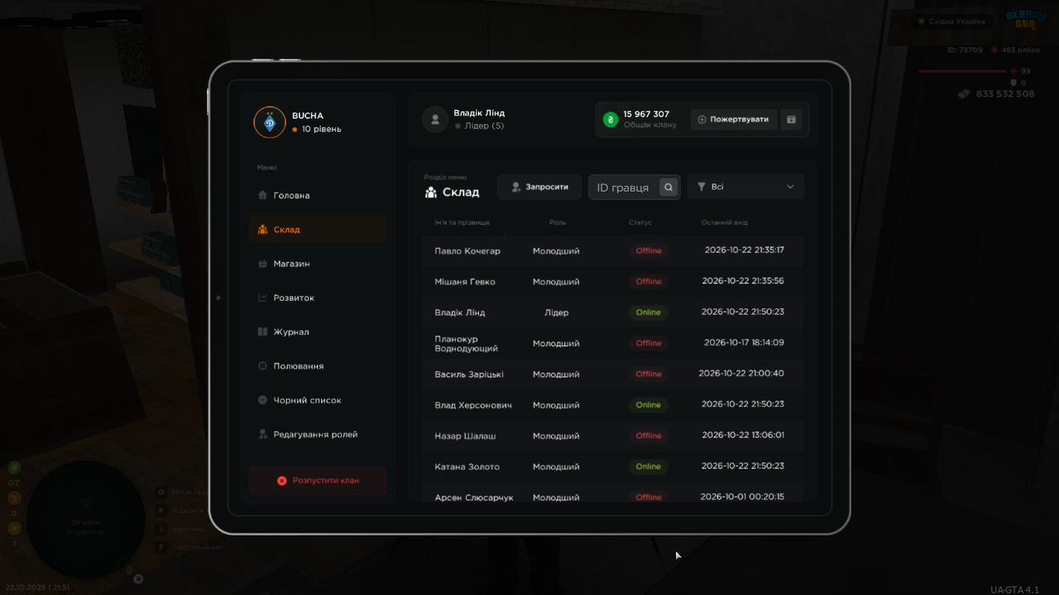Click the house icon for Головна

[x=262, y=196]
